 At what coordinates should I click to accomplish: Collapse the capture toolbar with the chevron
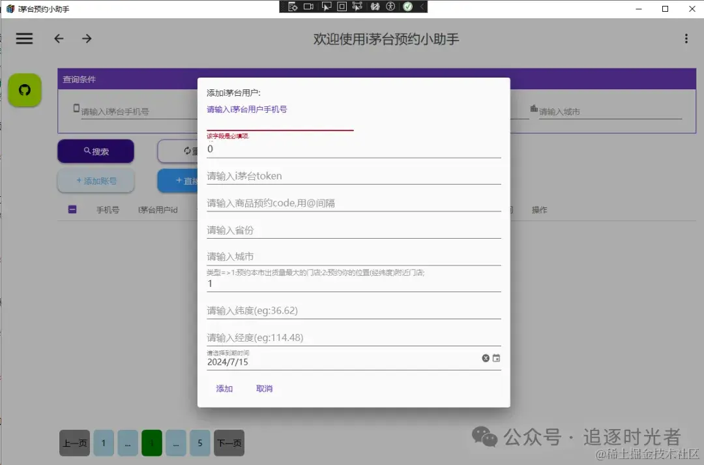[422, 7]
